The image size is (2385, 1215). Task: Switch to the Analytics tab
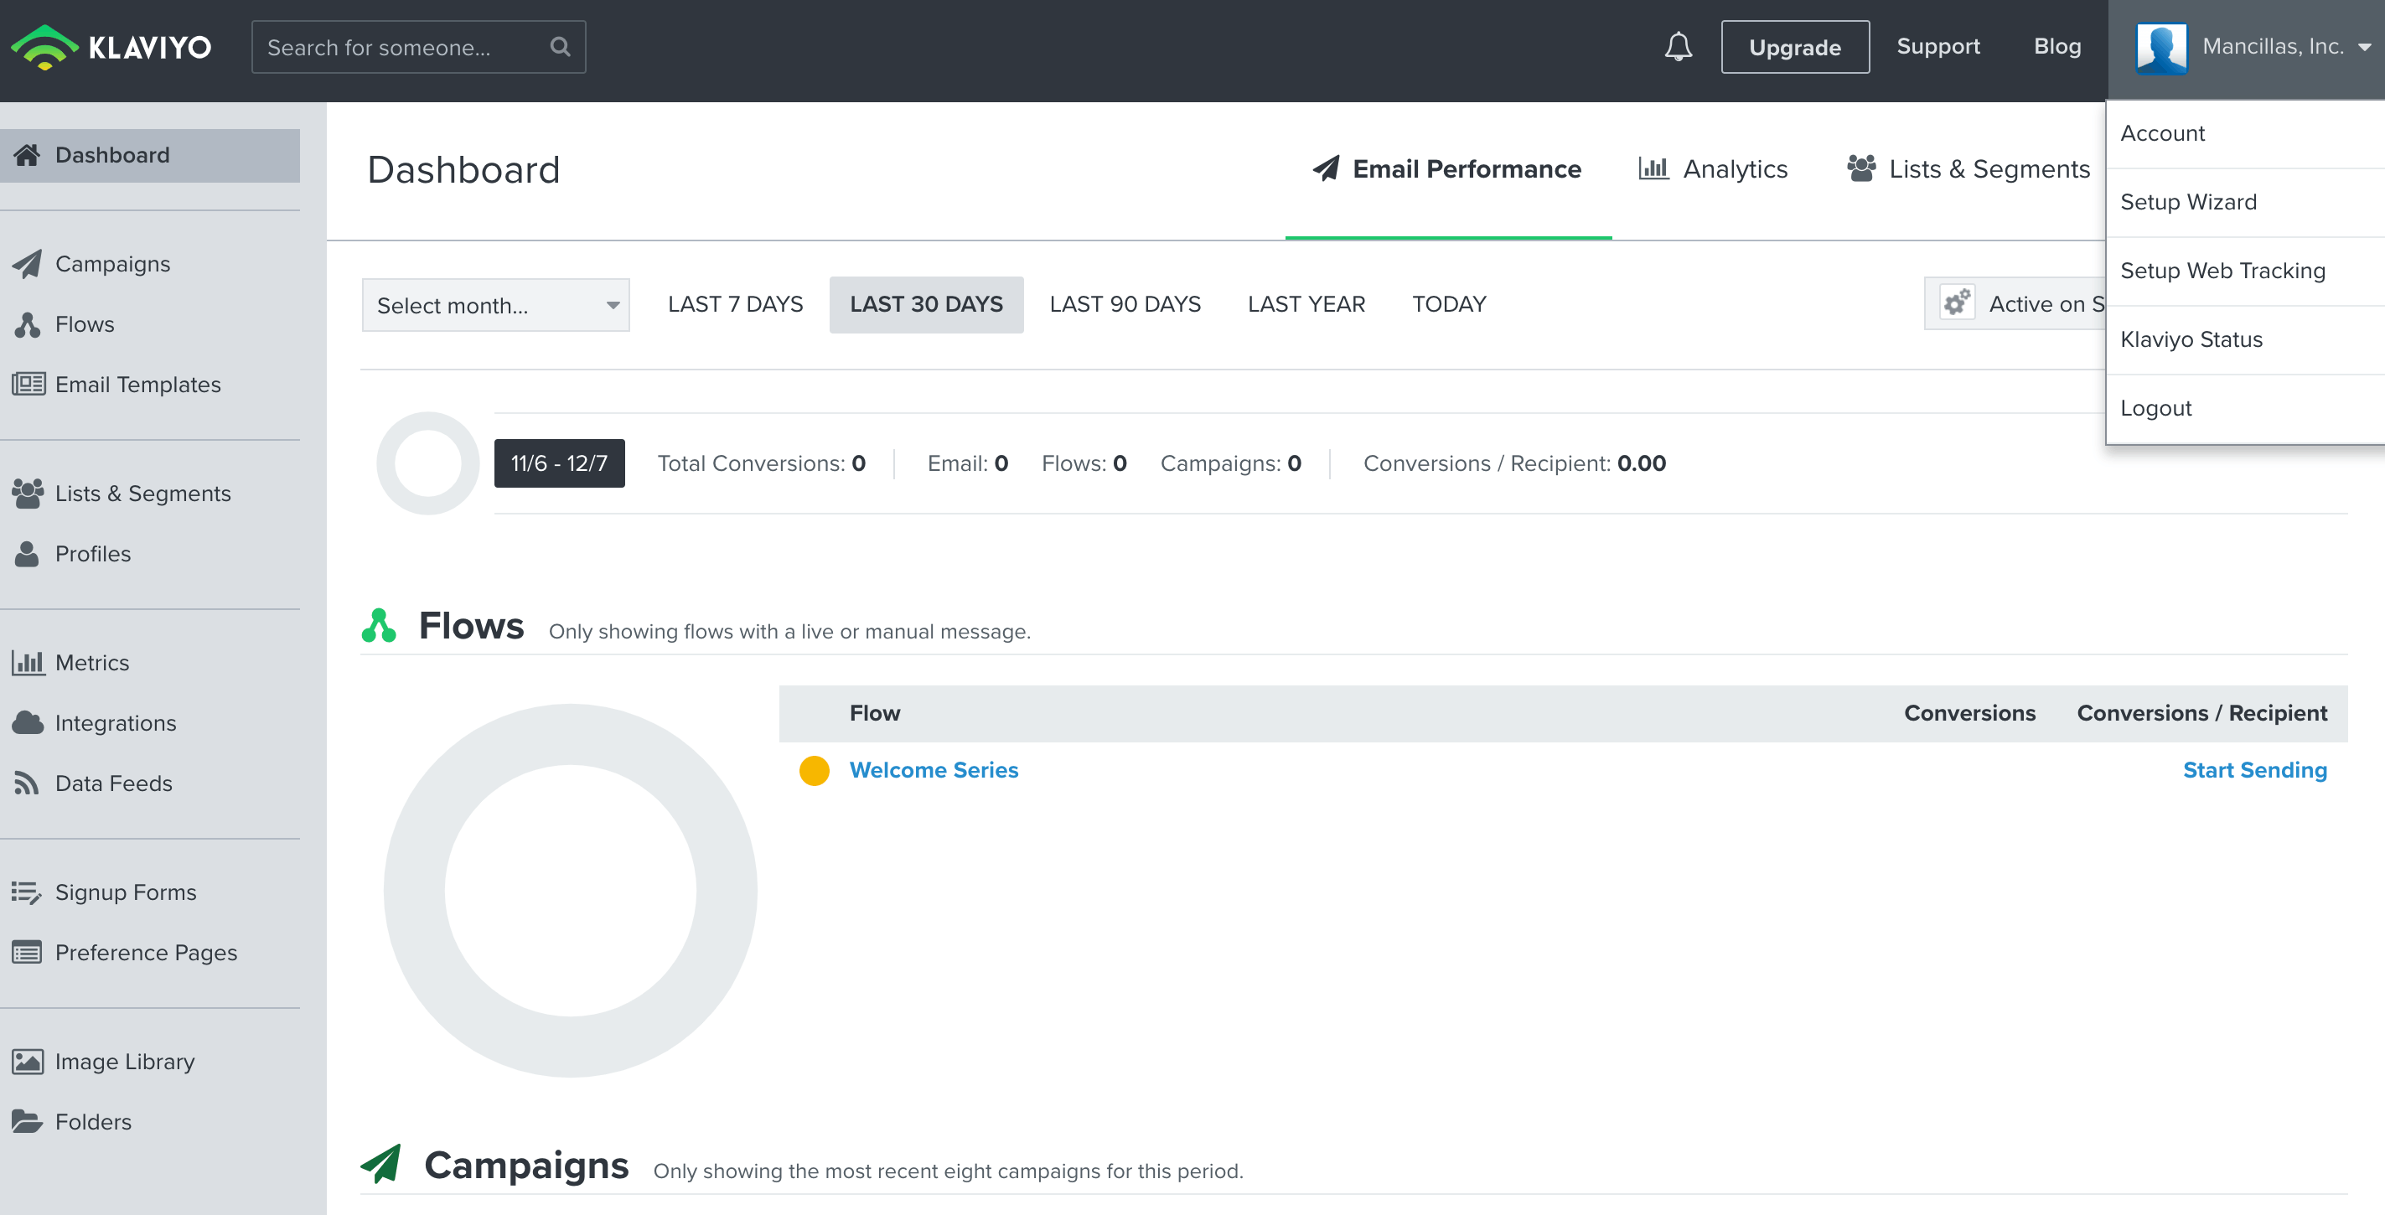[1713, 169]
